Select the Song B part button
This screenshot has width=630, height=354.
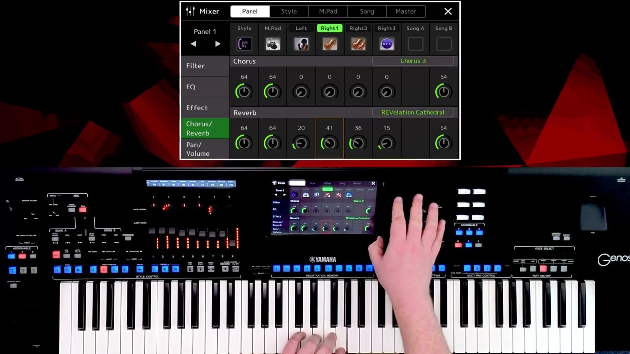tap(444, 29)
